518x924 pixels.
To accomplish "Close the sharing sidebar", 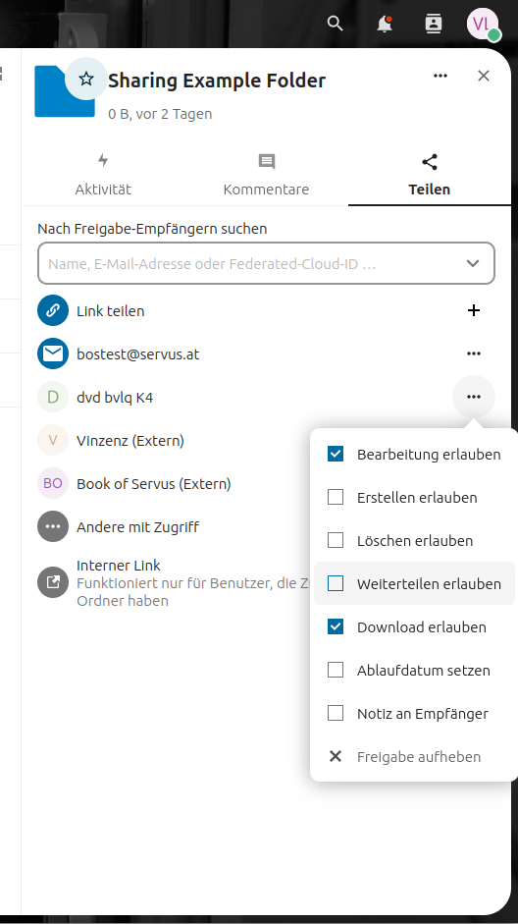I will 484,76.
